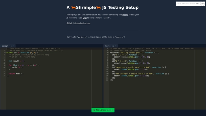This screenshot has height=116, width=206.
Task: Collapse the for loop fold at line 9 in script.js
Action: coord(5,65)
